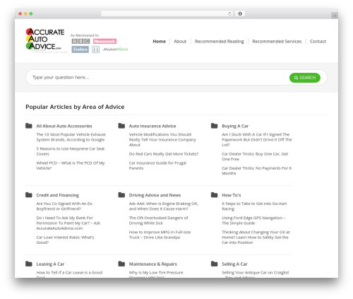Open '5 Reasons to Use Neoprene Car Seat Covers'
353x299 pixels.
[x=71, y=151]
